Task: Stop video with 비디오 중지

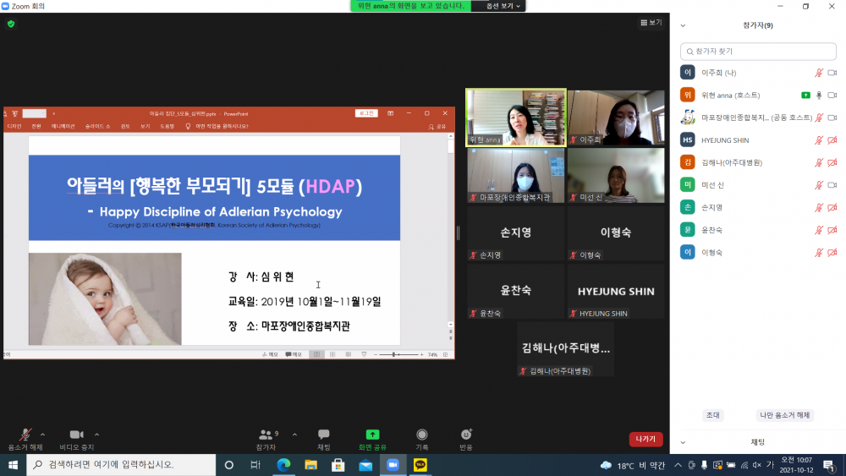Action: (x=77, y=440)
